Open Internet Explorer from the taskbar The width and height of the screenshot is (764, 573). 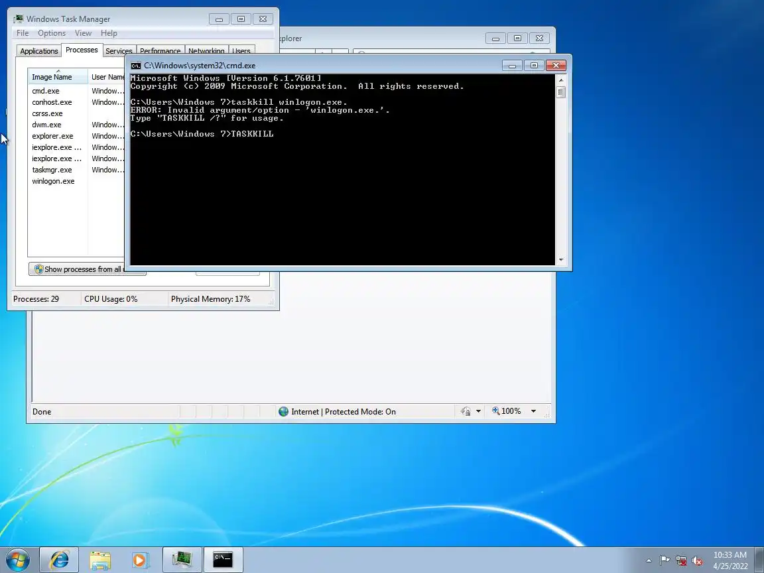[x=59, y=560]
